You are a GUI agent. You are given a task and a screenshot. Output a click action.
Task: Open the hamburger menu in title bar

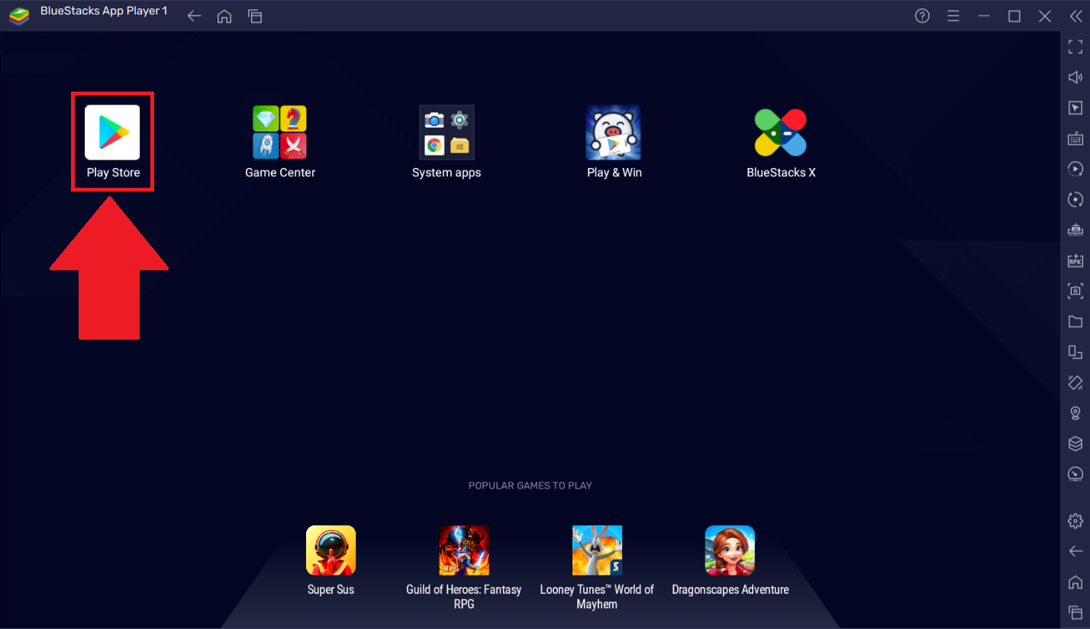click(x=953, y=16)
